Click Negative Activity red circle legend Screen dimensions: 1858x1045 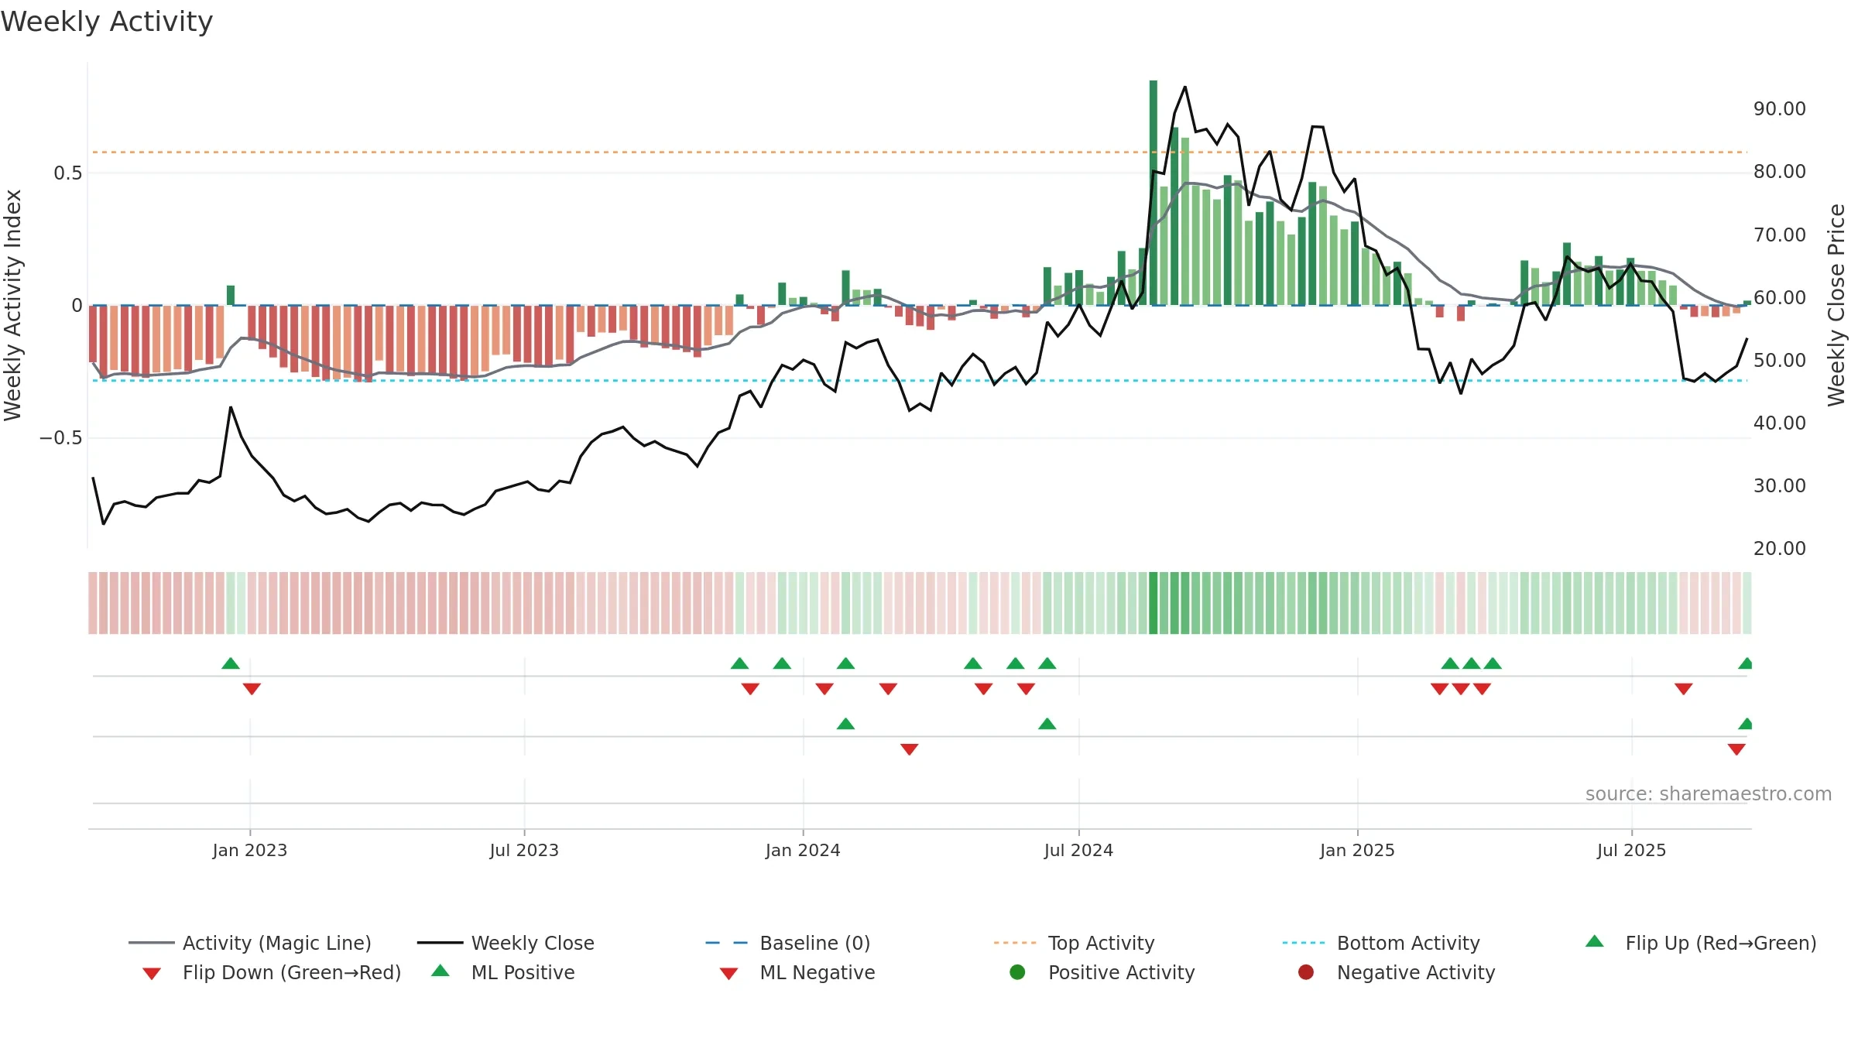[1306, 972]
